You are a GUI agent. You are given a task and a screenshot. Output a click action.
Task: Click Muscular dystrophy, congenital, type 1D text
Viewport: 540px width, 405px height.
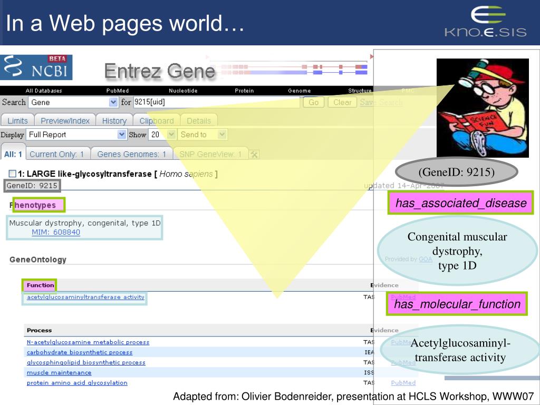85,223
